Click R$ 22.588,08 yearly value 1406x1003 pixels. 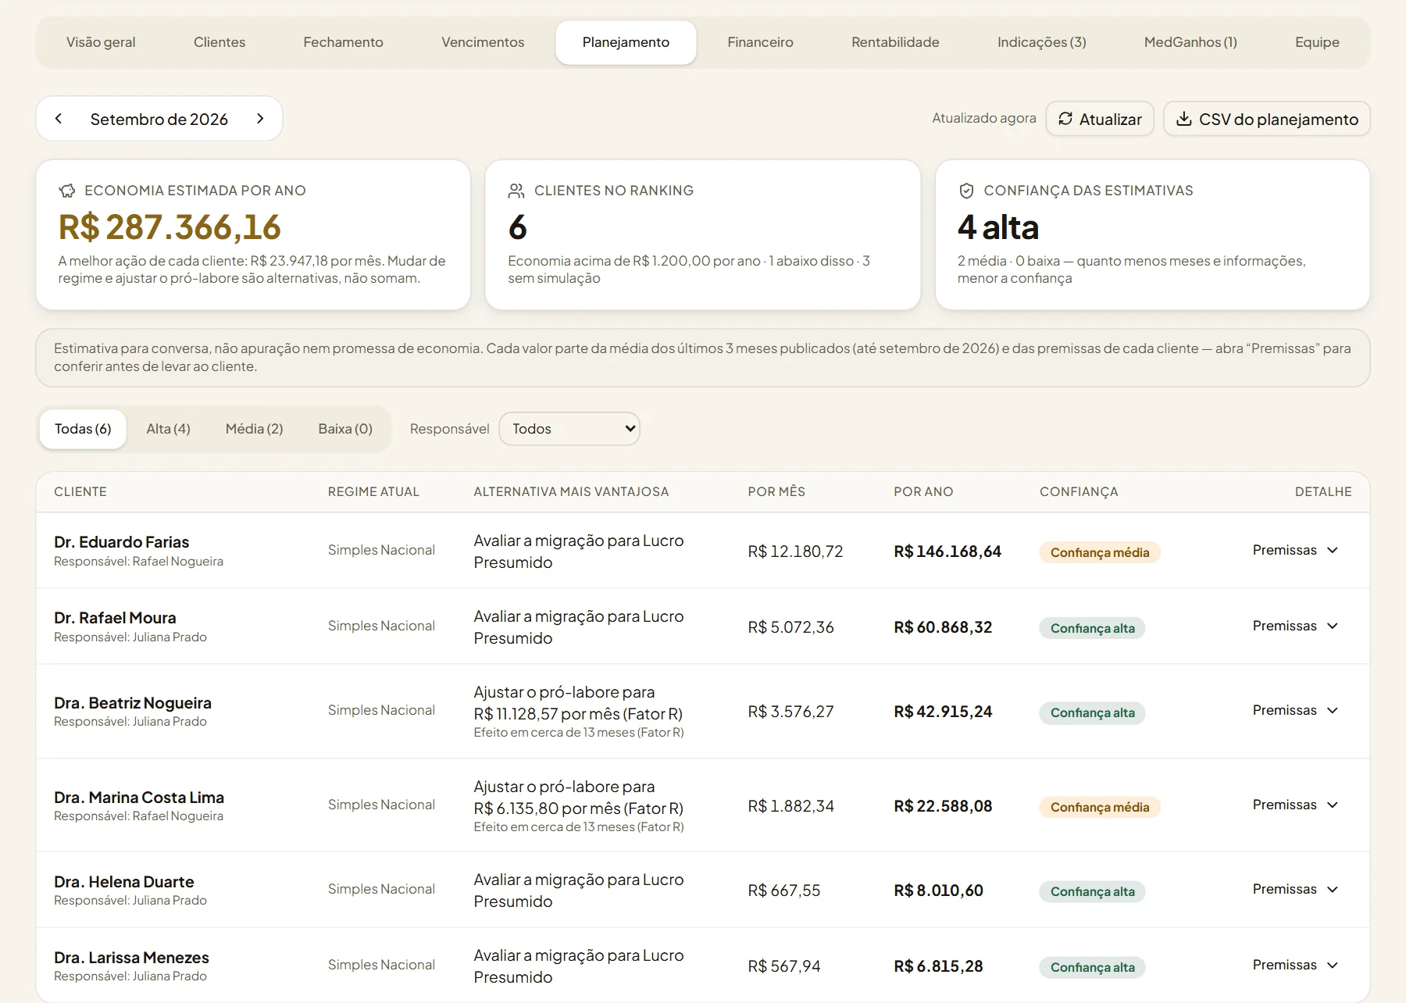tap(943, 806)
